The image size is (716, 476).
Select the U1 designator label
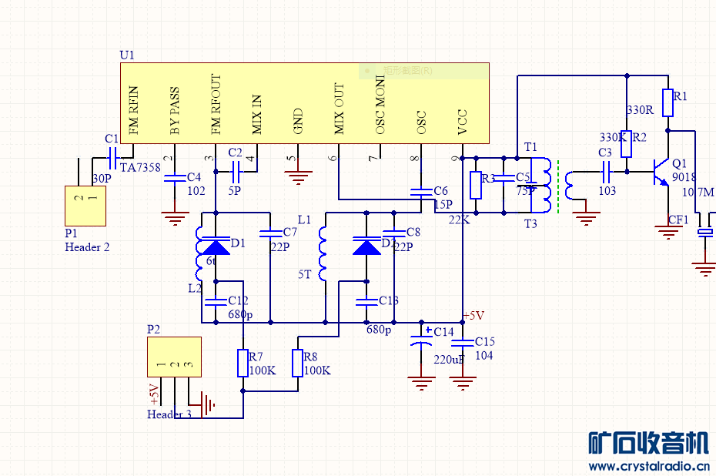[x=127, y=55]
